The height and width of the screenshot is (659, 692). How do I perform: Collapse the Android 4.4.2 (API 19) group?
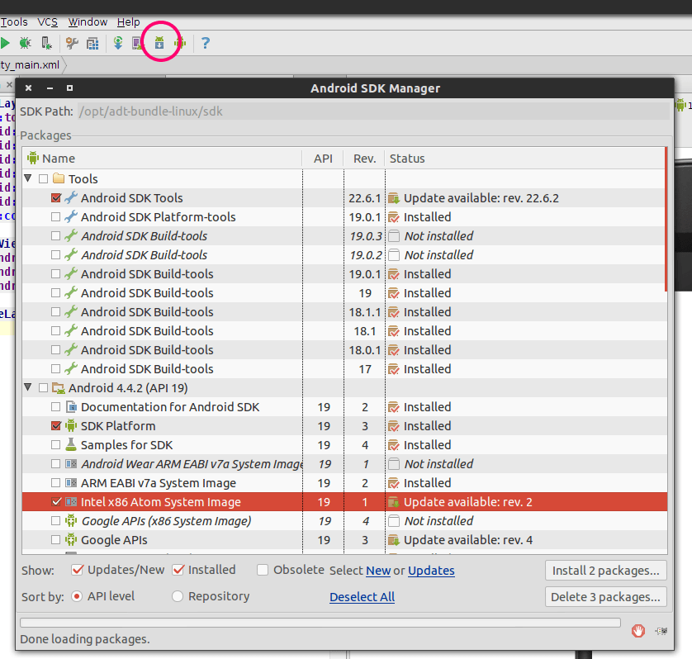[28, 387]
